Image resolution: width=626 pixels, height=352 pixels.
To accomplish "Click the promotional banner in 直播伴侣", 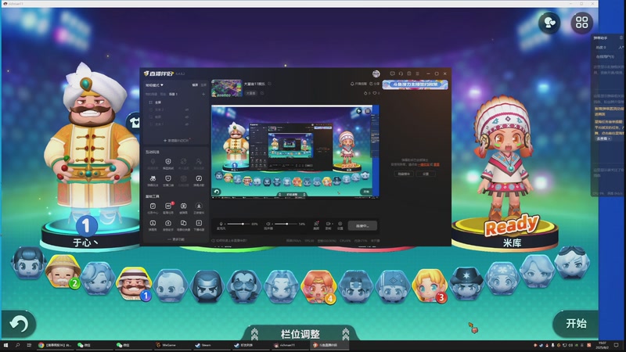I will tap(416, 84).
